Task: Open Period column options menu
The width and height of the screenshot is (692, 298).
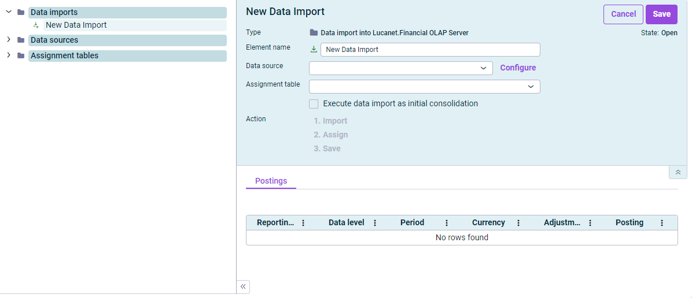Action: [447, 223]
